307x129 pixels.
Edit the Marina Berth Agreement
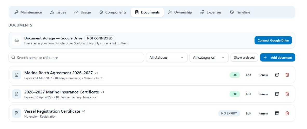pyautogui.click(x=249, y=75)
